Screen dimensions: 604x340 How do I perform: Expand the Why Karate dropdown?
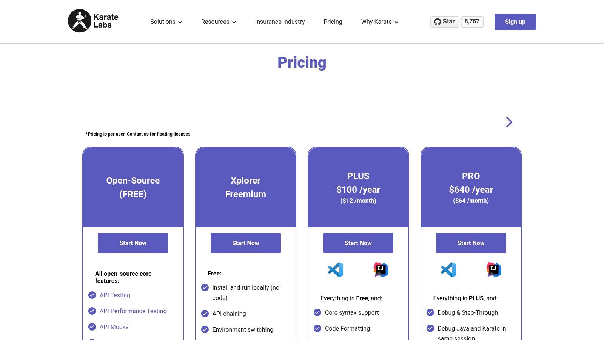[x=379, y=22]
